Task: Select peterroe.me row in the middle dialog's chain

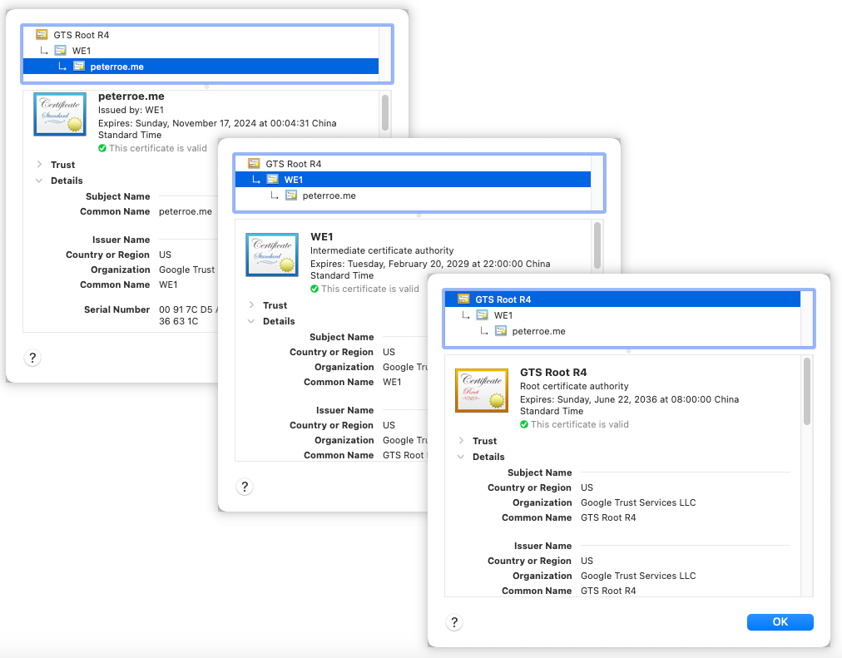Action: [x=329, y=195]
